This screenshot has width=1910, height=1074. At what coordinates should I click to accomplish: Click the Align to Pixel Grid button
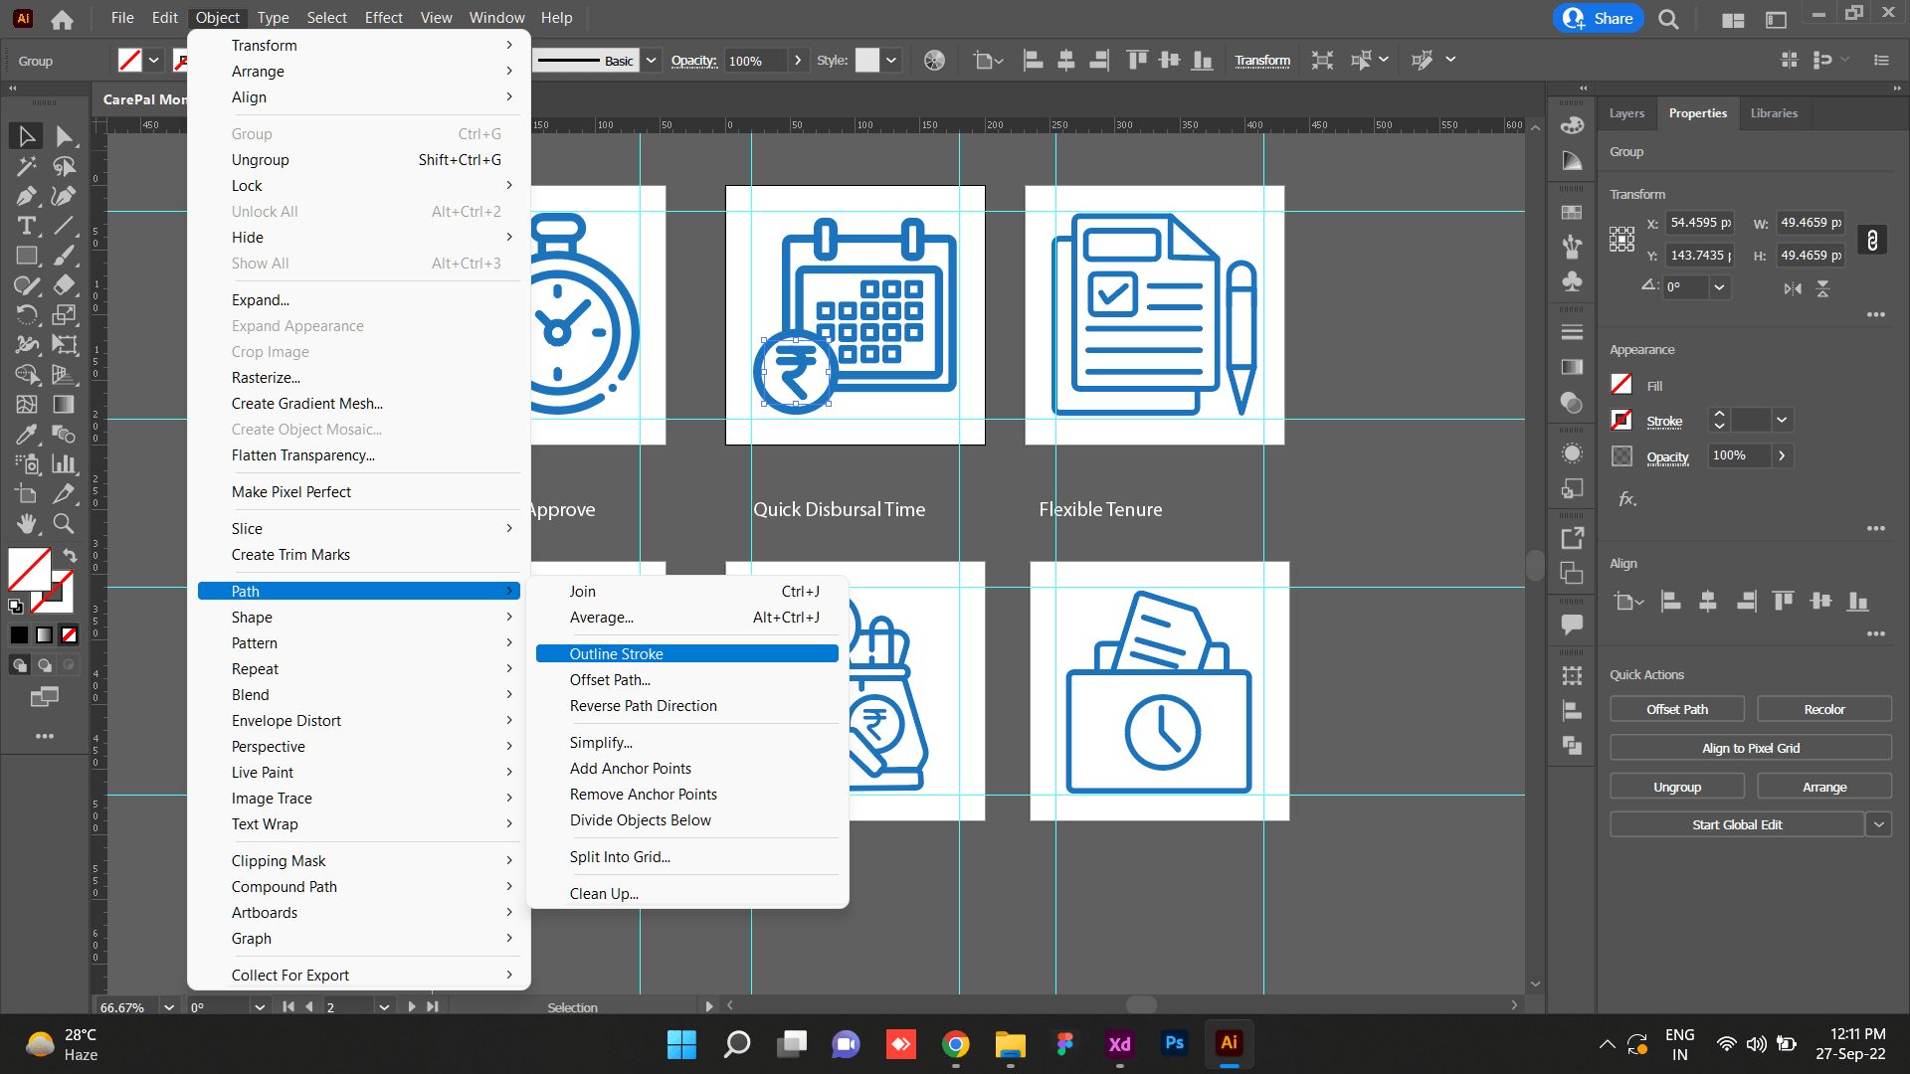tap(1750, 748)
